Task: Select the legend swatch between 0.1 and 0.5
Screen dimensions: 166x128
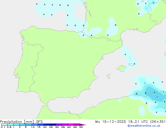Action: pos(4,125)
